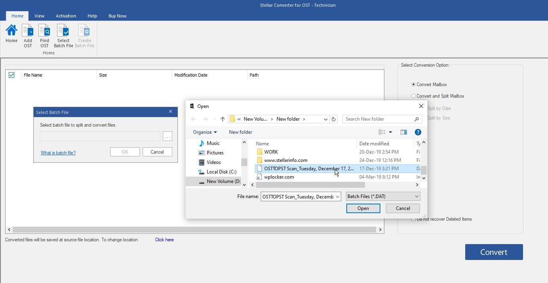The height and width of the screenshot is (283, 548).
Task: Open the www.stellarinfo.com folder
Action: click(286, 160)
